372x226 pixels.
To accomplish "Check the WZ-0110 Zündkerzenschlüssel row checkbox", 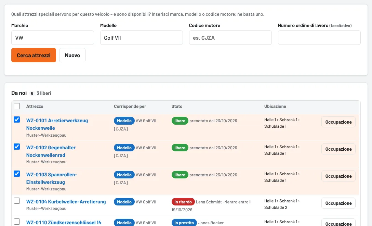I will pyautogui.click(x=17, y=222).
